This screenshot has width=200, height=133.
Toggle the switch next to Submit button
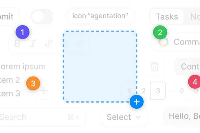[x=42, y=17]
